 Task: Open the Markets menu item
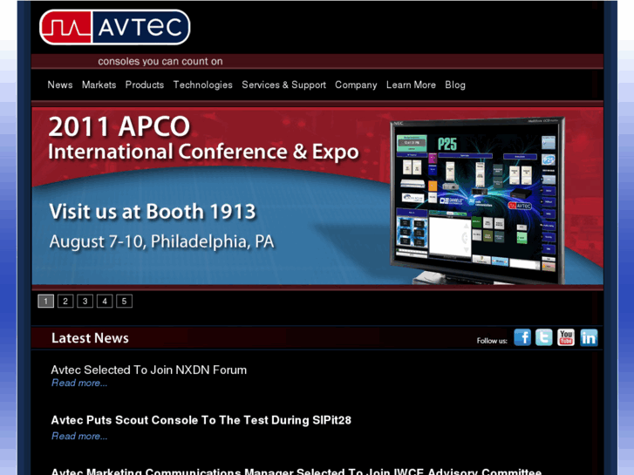[99, 85]
